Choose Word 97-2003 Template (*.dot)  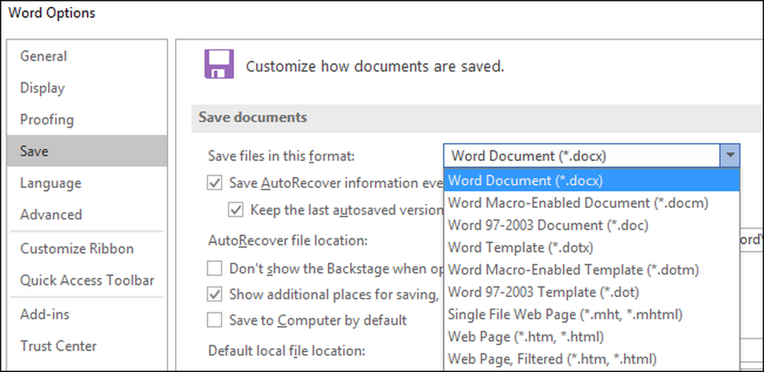pos(591,292)
